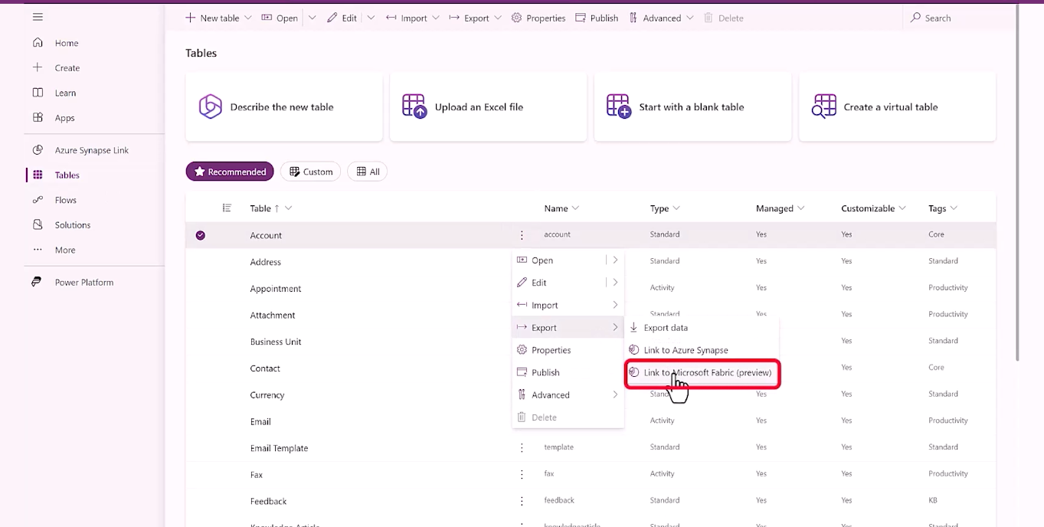The height and width of the screenshot is (527, 1044).
Task: Select Link to Microsoft Fabric (preview)
Action: click(702, 373)
